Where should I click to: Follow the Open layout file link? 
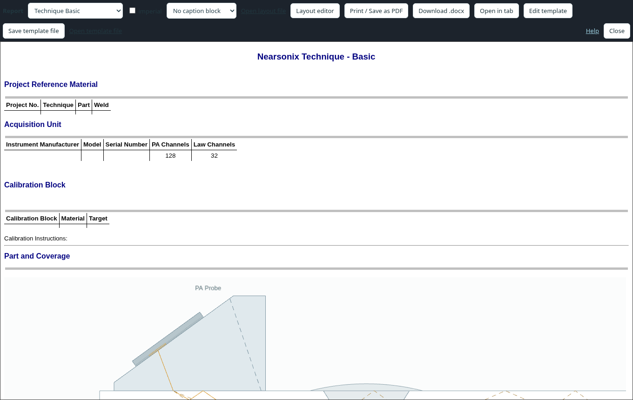coord(263,11)
